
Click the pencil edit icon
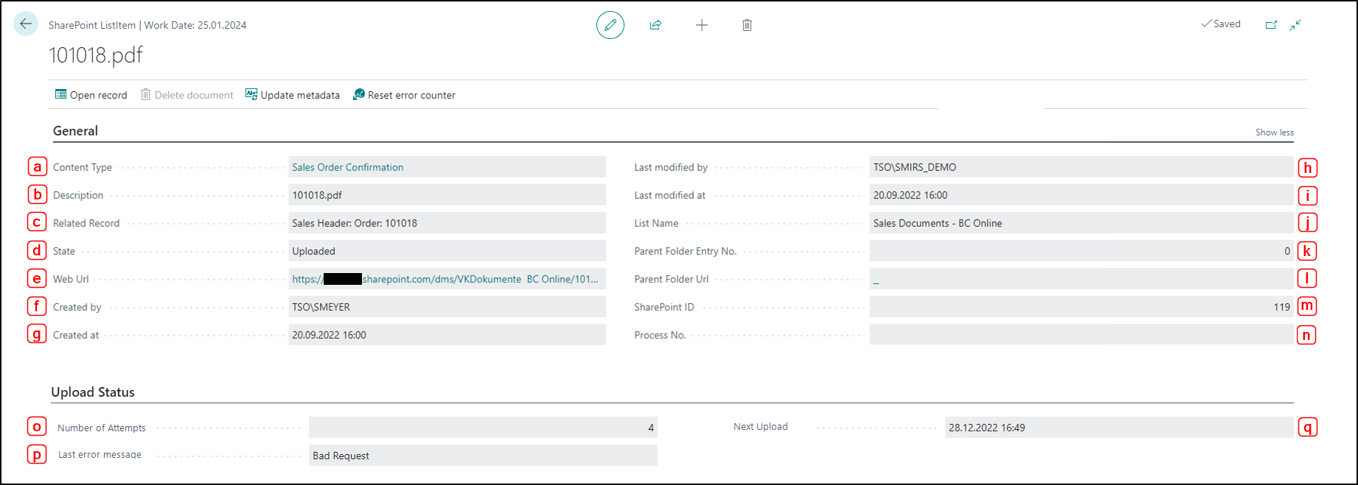(610, 25)
